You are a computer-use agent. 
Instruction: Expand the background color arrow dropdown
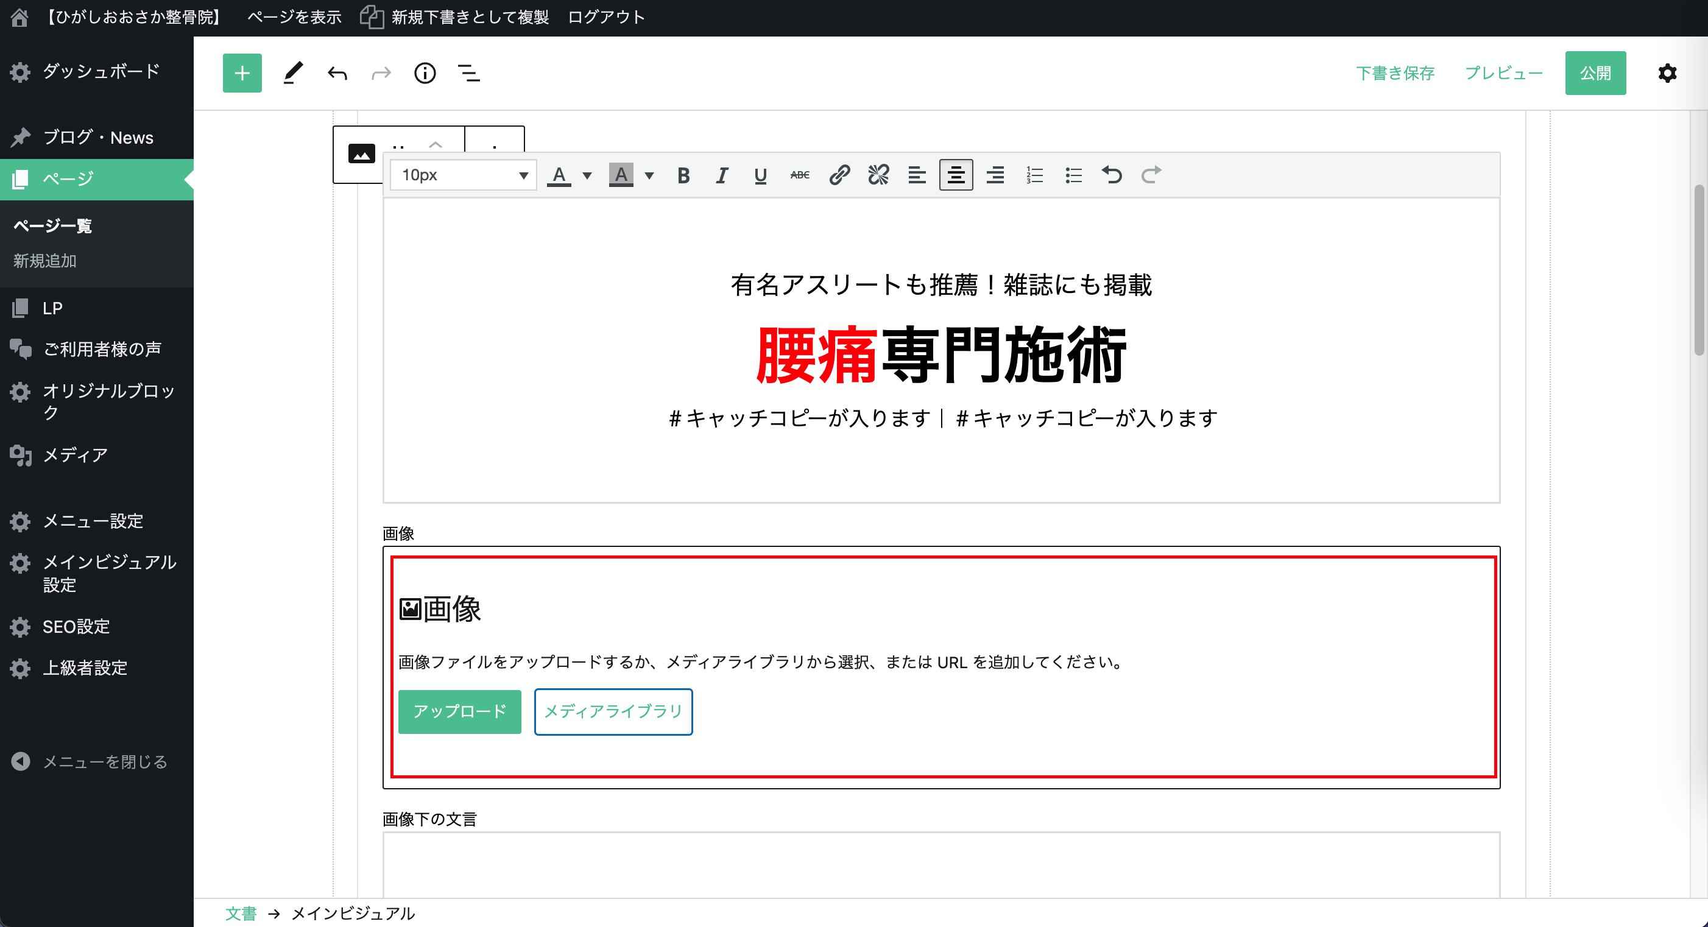[x=649, y=175]
